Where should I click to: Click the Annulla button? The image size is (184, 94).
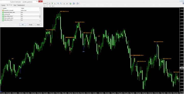(x=31, y=25)
